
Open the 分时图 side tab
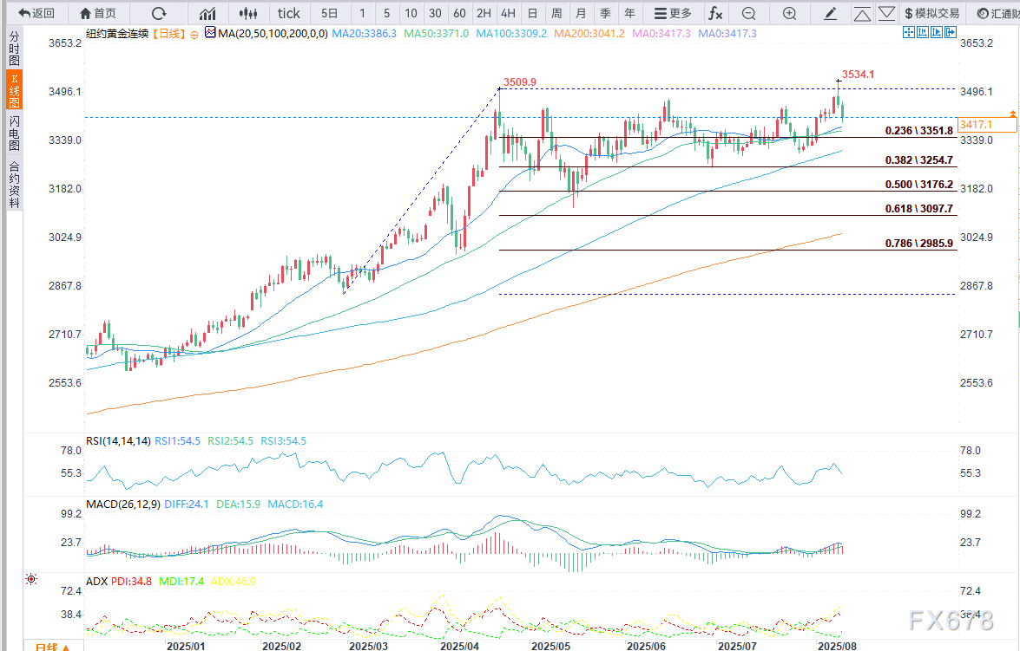[14, 49]
